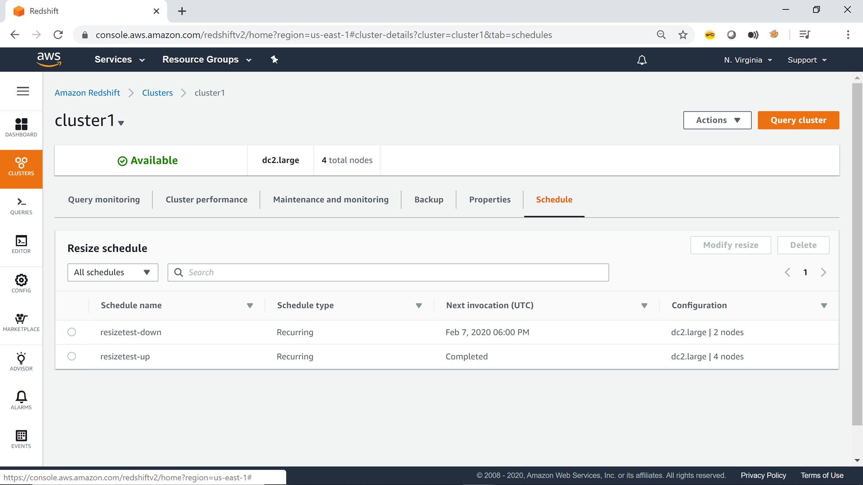863x485 pixels.
Task: Select the resizetest-down schedule radio button
Action: tap(72, 332)
